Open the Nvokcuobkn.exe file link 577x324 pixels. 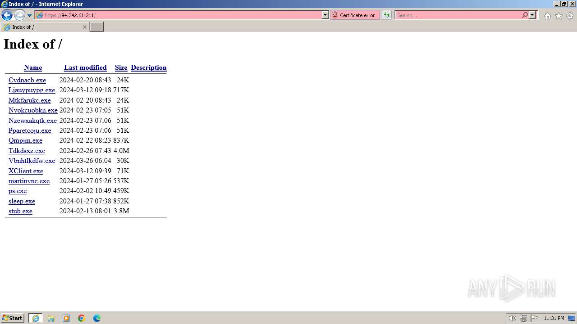coord(33,110)
